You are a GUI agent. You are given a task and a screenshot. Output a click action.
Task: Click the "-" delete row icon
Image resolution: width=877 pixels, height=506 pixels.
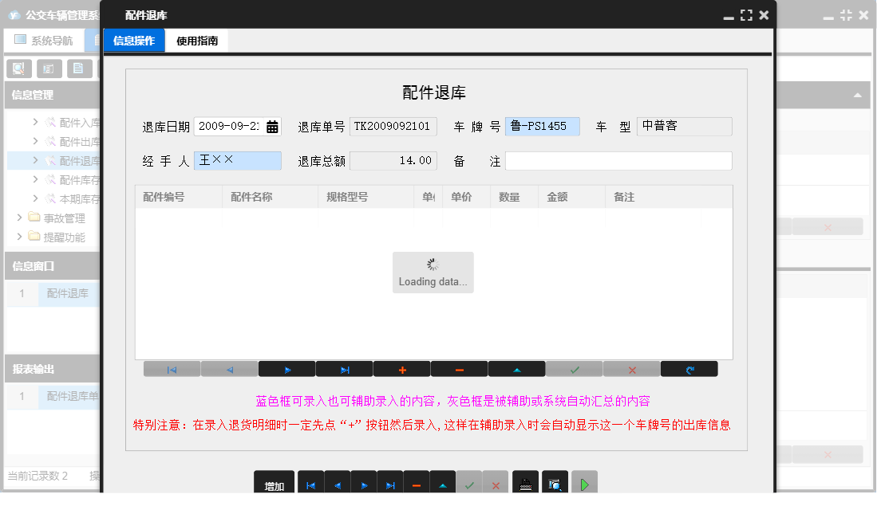[x=459, y=368]
